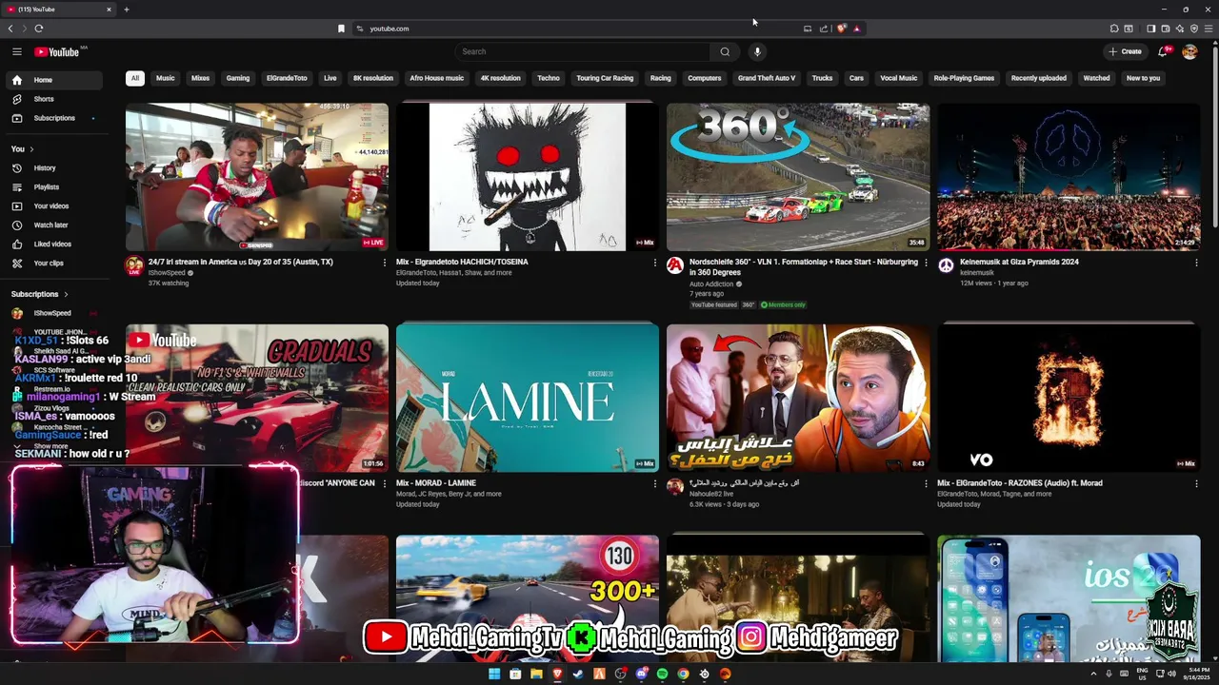
Task: Click the youtube.com address bar
Action: coord(581,29)
